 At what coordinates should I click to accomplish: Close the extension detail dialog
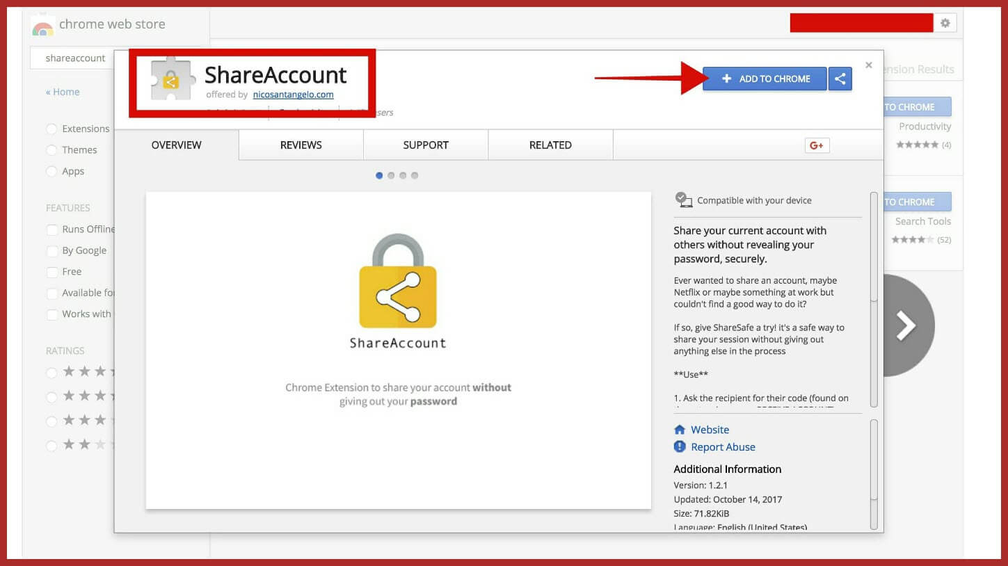point(868,65)
